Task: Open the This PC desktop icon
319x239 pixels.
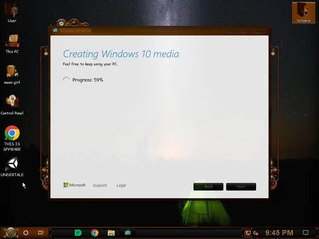Action: tap(12, 44)
